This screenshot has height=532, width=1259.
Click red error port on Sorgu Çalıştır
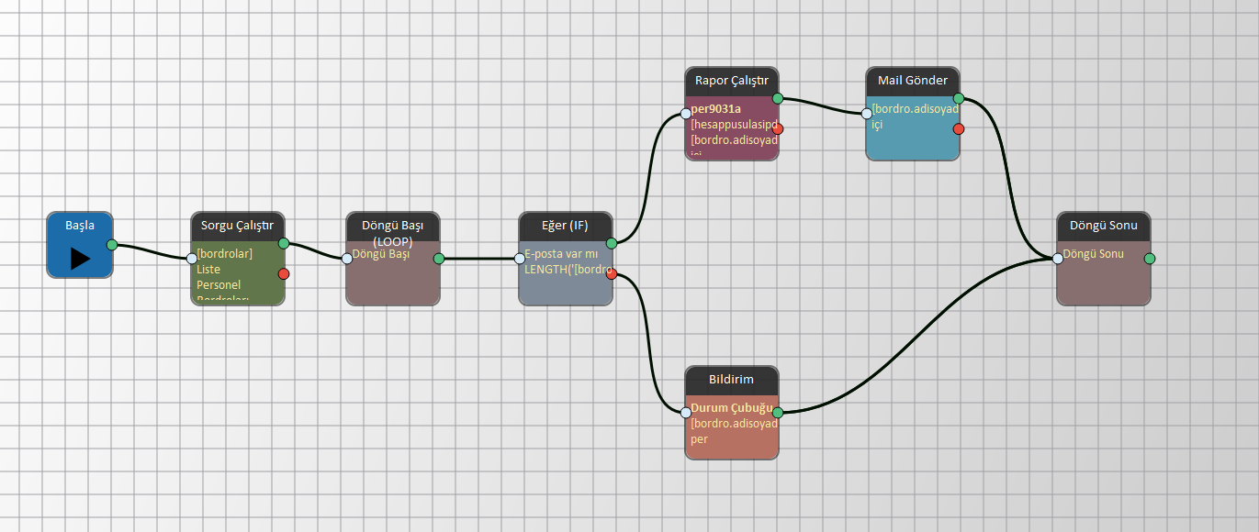coord(284,273)
